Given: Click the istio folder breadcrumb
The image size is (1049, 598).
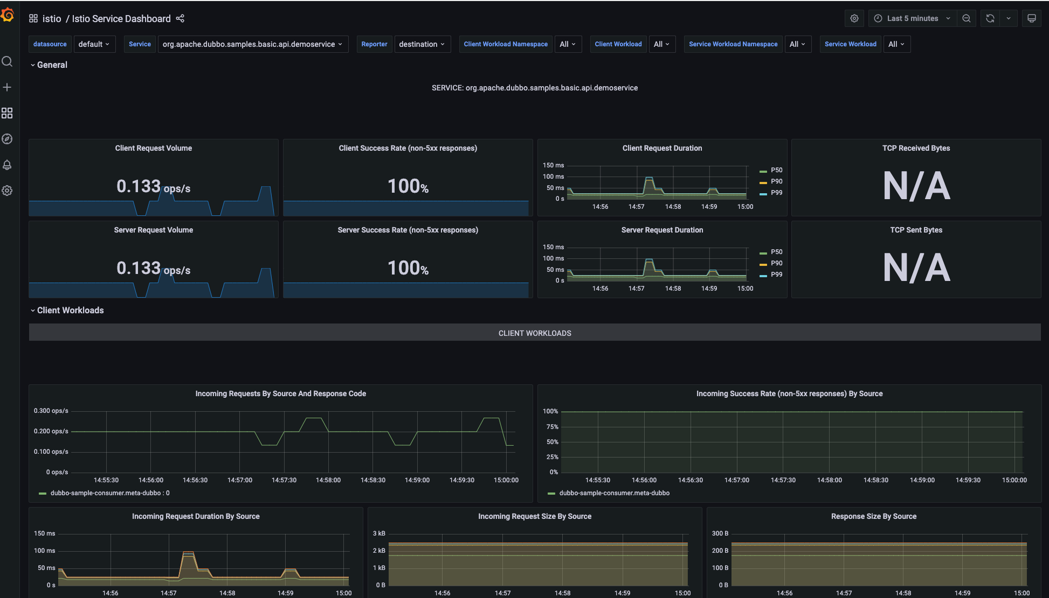Looking at the screenshot, I should [52, 19].
